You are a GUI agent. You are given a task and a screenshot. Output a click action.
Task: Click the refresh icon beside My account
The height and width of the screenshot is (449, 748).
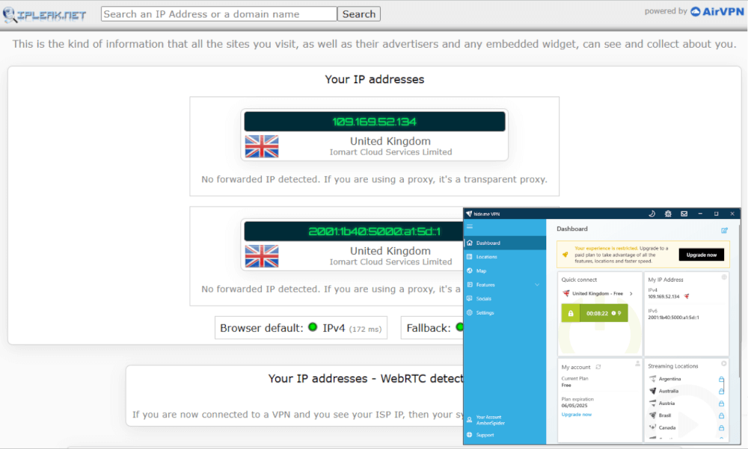point(598,367)
